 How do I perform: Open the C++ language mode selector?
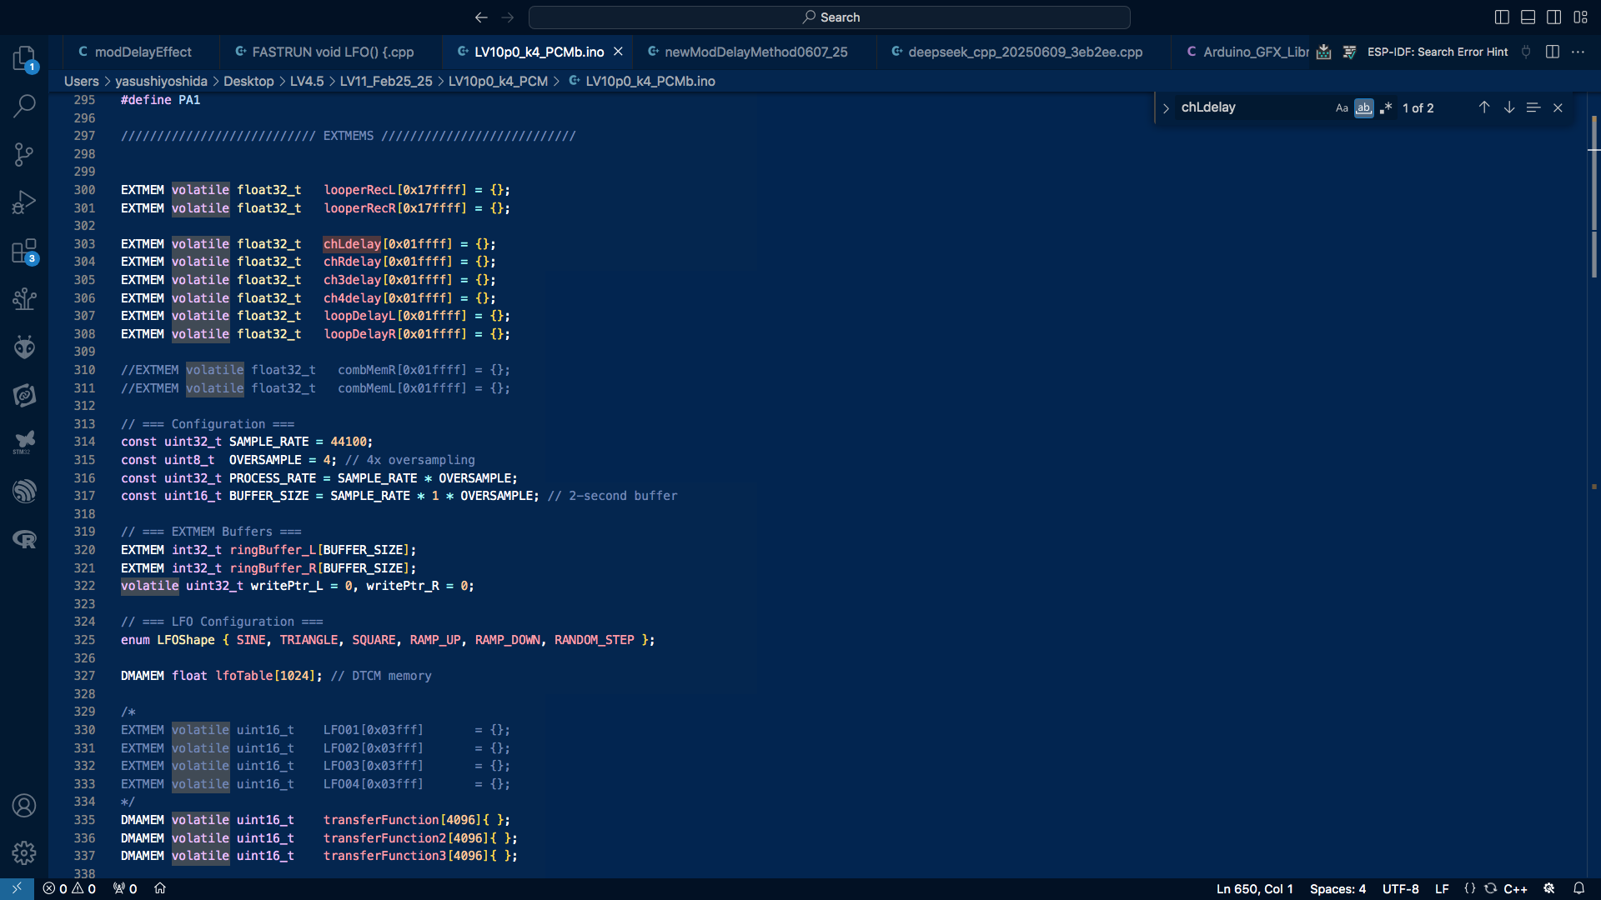(x=1515, y=888)
